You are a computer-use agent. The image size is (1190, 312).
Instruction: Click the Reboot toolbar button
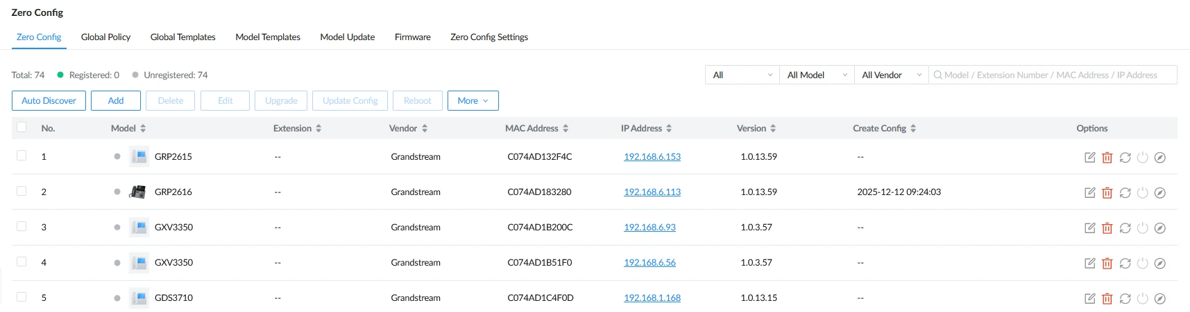tap(418, 100)
